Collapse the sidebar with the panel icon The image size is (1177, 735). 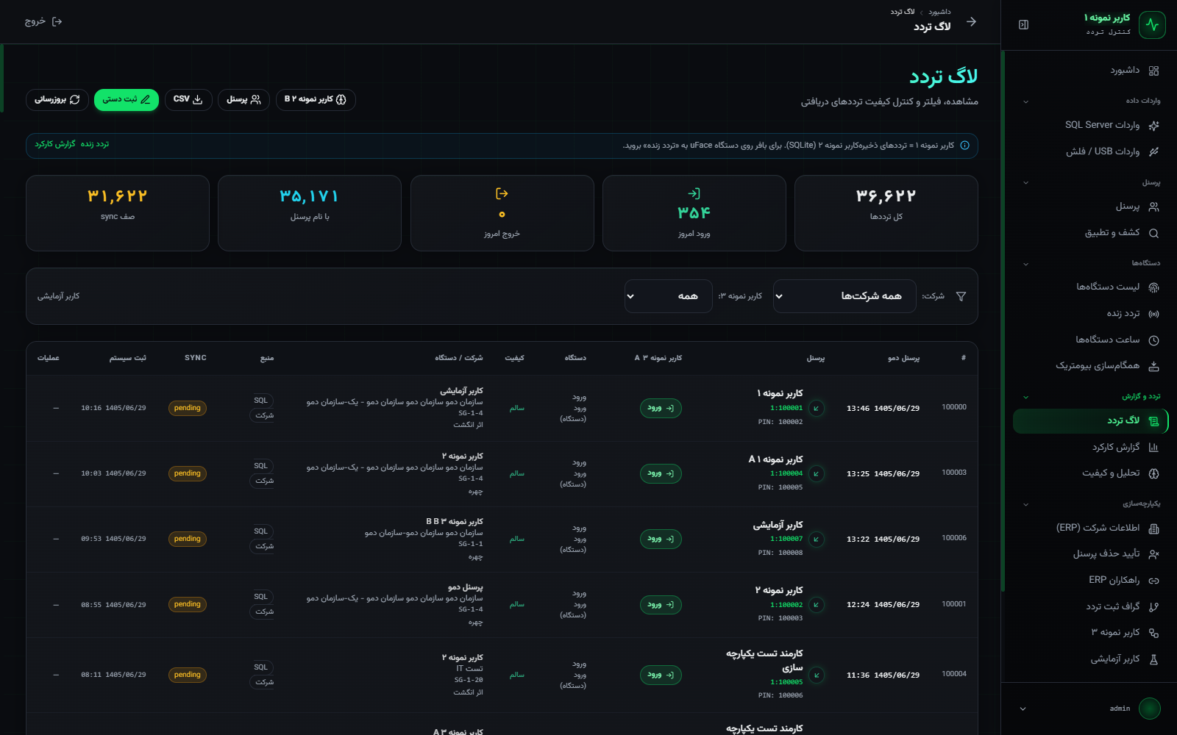[1023, 25]
